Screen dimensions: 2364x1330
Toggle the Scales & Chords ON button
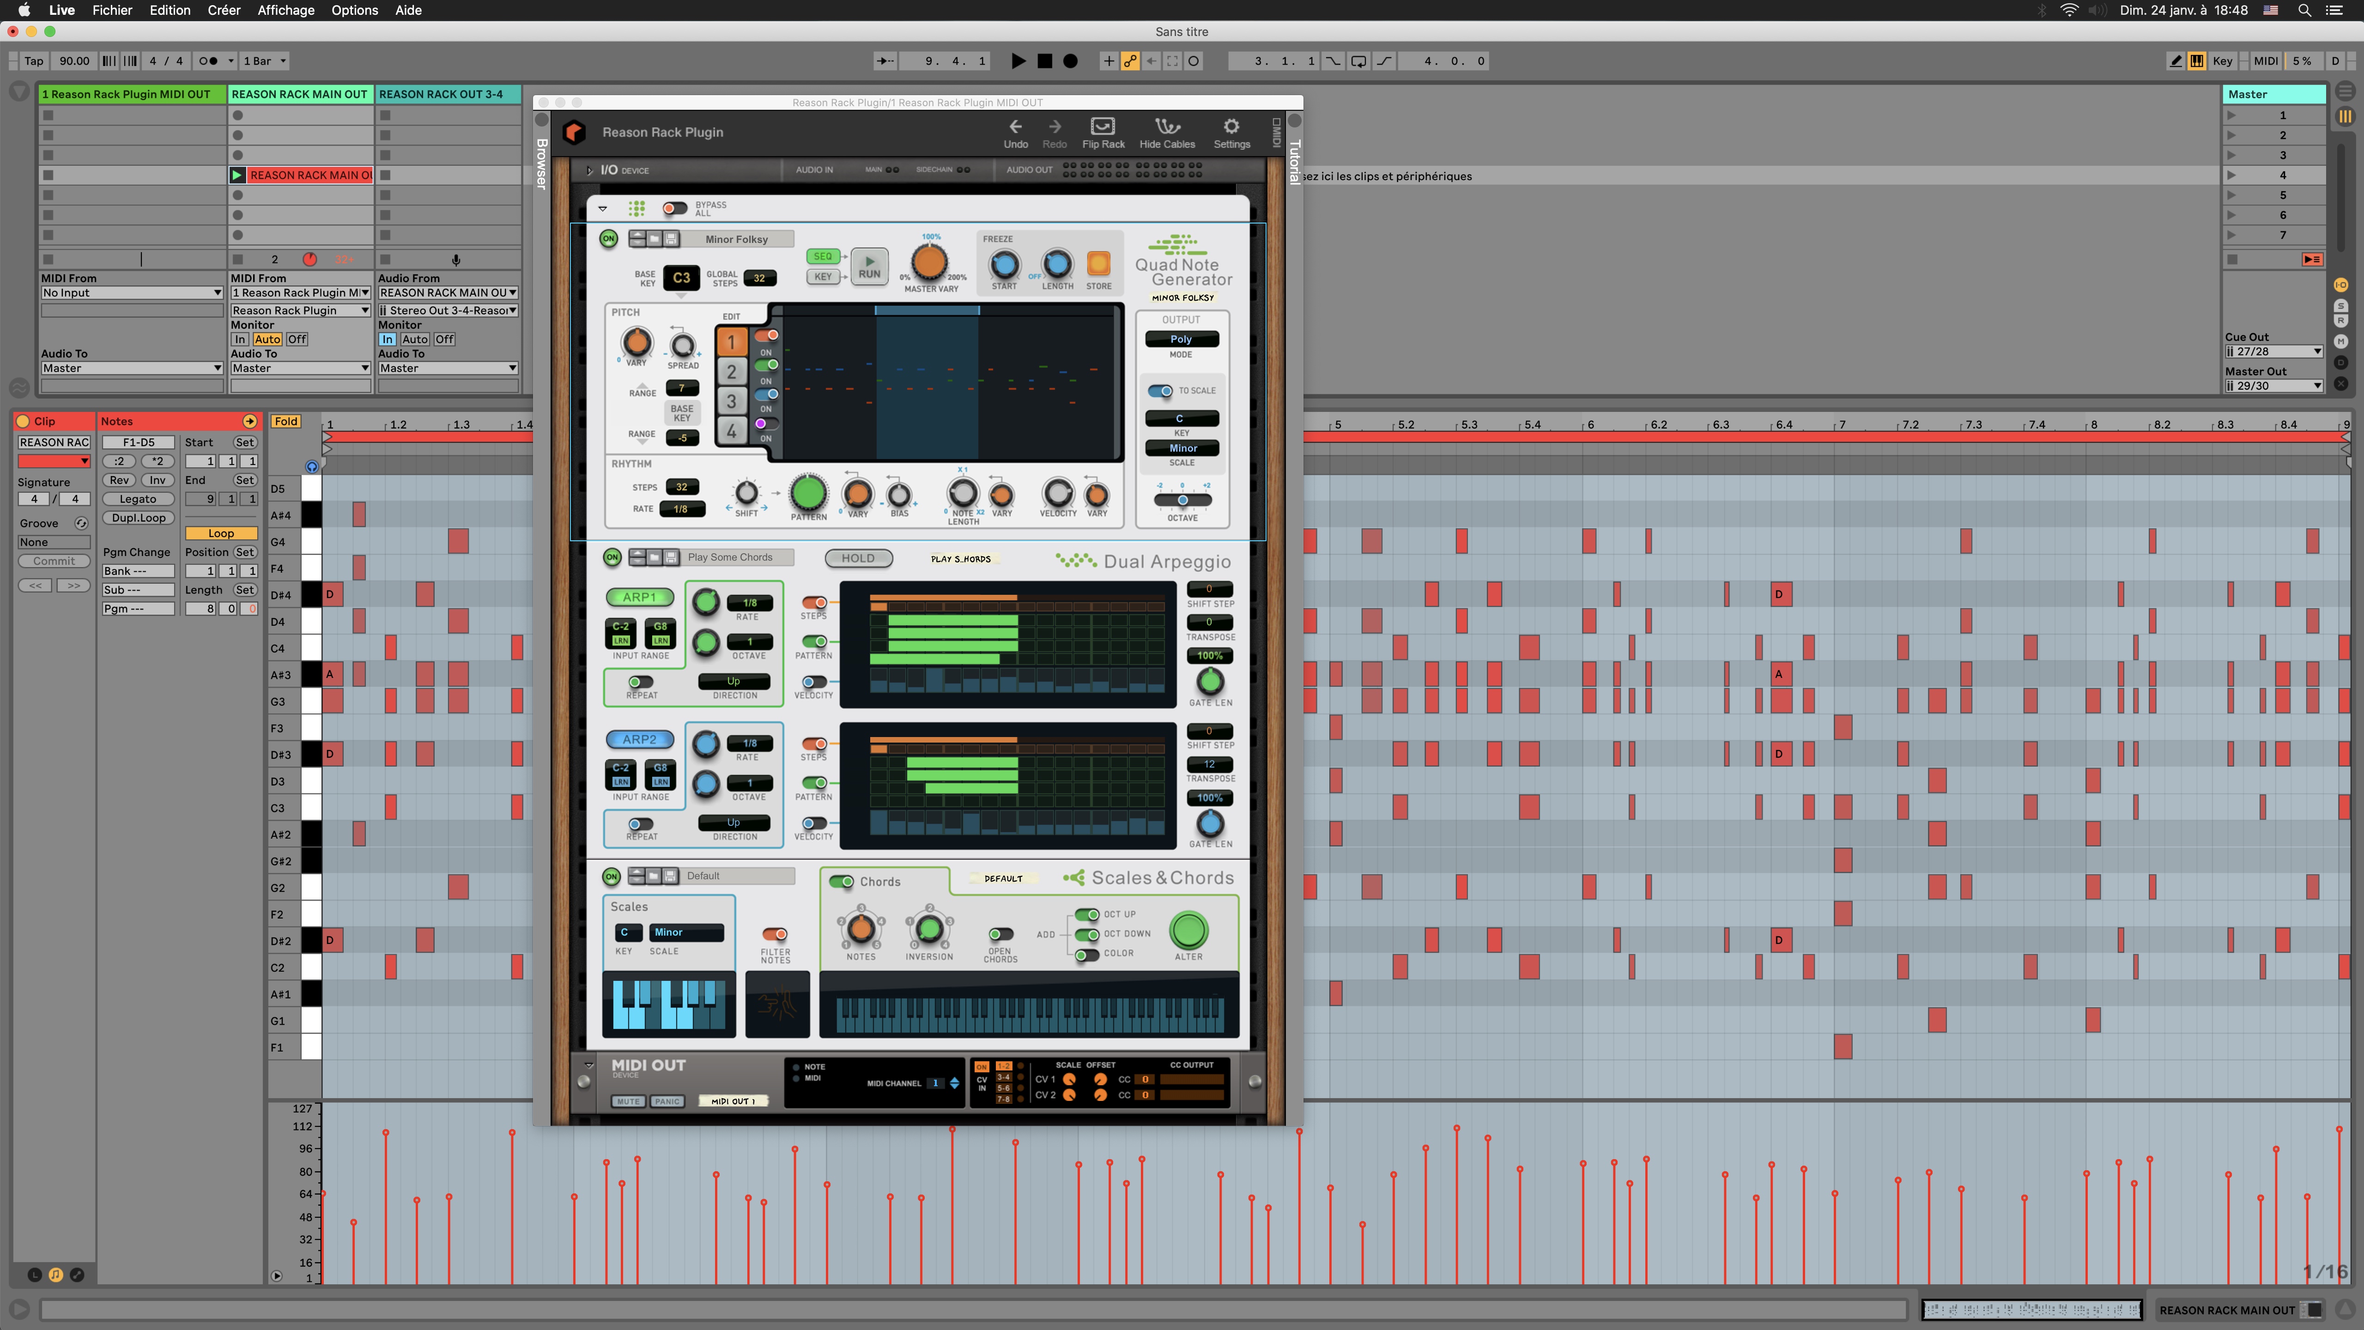click(x=611, y=876)
